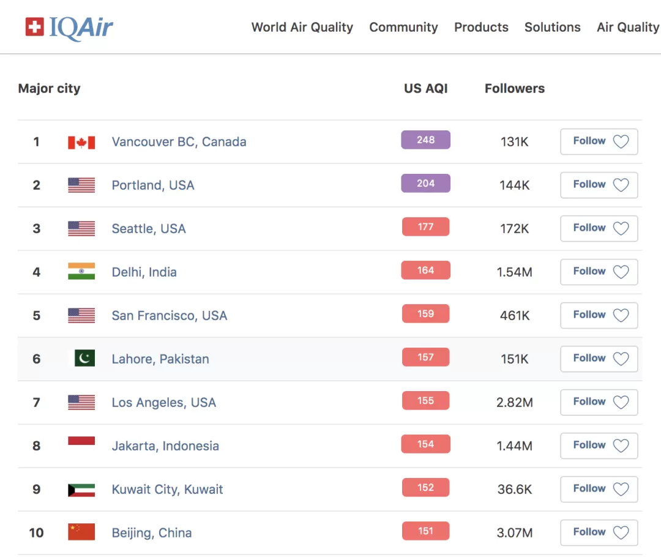Follow San Francisco, USA
Viewport: 661px width, 557px height.
point(599,315)
